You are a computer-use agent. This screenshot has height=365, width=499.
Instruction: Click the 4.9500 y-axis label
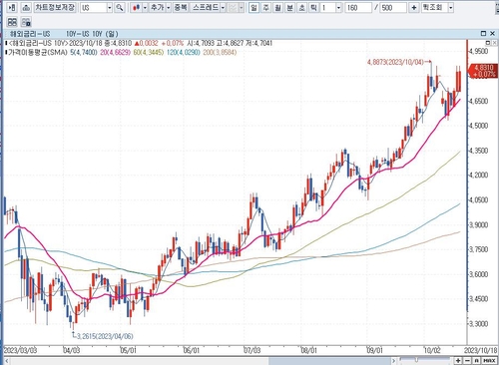tap(479, 52)
